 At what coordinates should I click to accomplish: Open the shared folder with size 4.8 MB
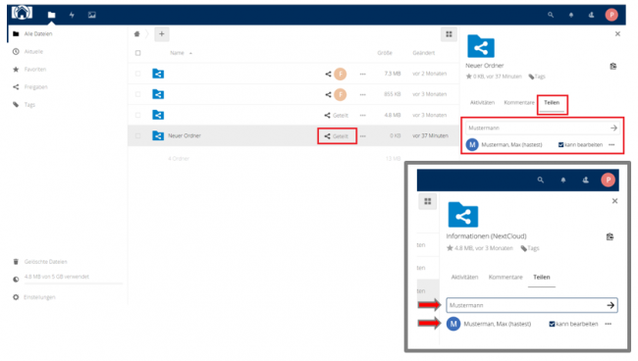click(158, 115)
